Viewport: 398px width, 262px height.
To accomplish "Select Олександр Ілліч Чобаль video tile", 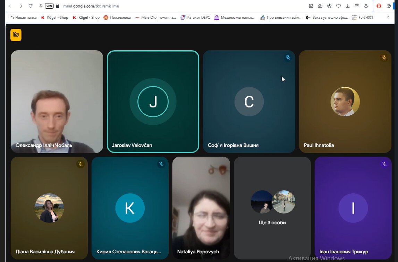I will click(57, 102).
